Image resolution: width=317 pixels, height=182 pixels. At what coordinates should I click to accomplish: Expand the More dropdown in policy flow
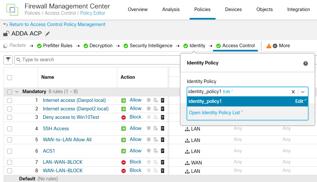coord(281,46)
